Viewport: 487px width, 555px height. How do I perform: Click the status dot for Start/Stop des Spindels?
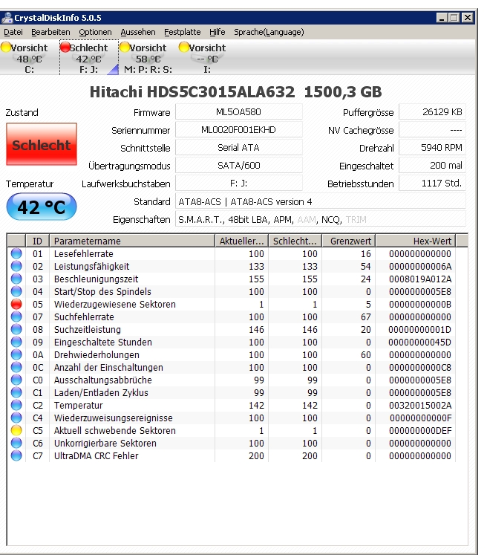(16, 291)
